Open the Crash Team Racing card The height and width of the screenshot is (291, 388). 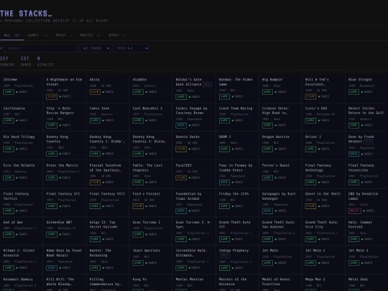(237, 117)
